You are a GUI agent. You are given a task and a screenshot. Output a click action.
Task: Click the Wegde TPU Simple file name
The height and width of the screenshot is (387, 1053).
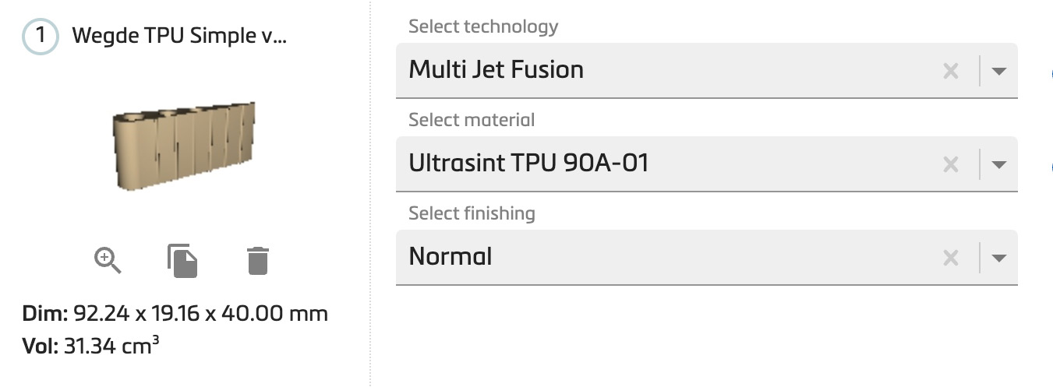click(x=179, y=36)
